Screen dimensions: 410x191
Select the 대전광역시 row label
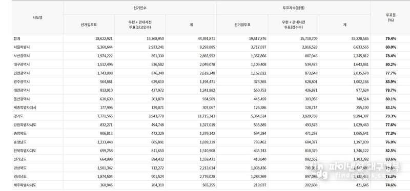pos(22,90)
